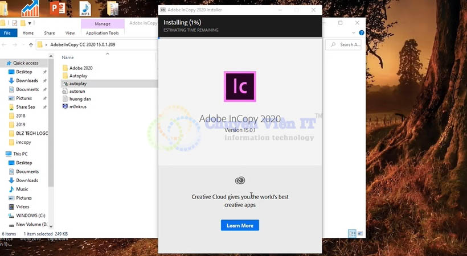Open the MP3 desktop icon
The width and height of the screenshot is (467, 256).
[x=85, y=9]
